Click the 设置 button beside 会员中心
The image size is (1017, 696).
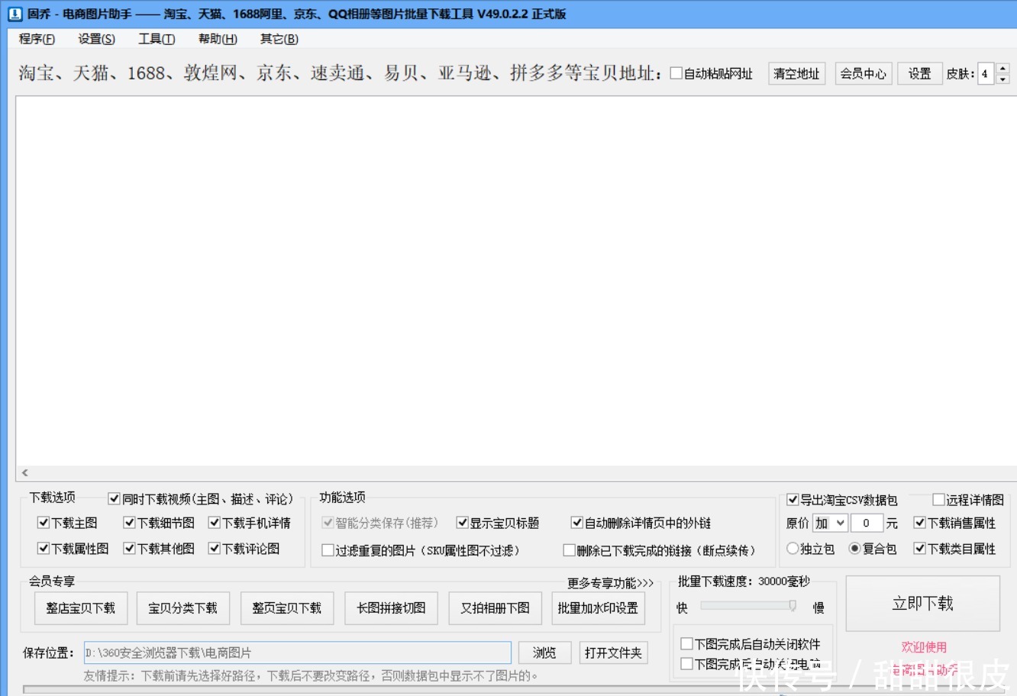coord(919,73)
